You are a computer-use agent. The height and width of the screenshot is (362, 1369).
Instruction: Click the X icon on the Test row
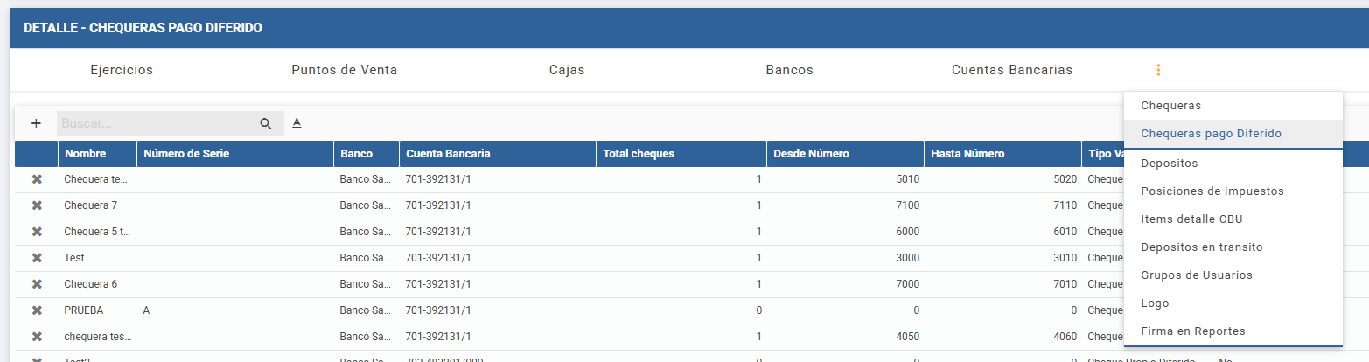[x=37, y=258]
